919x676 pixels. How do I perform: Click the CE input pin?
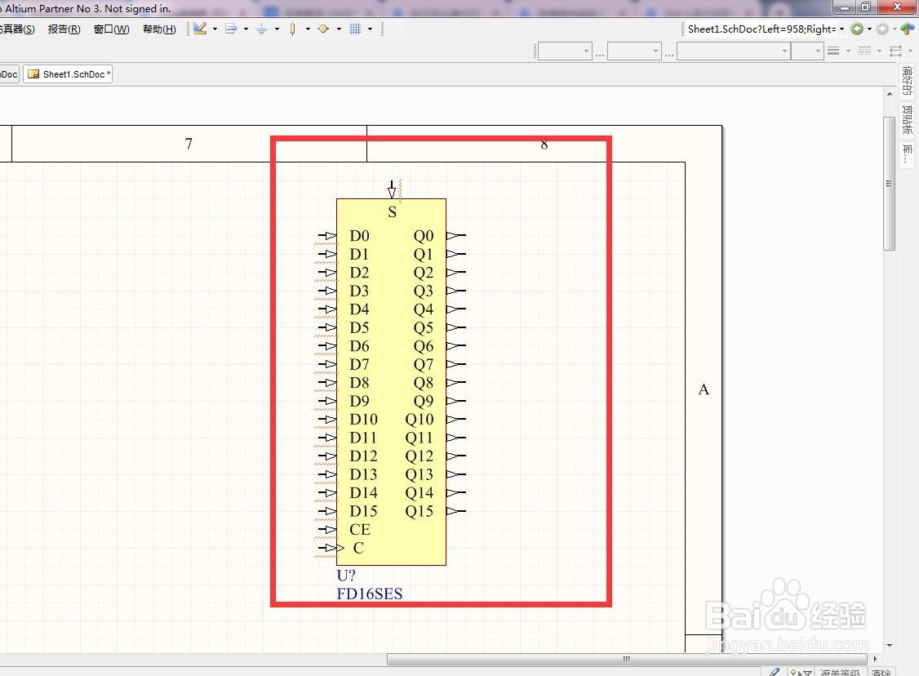[x=327, y=529]
